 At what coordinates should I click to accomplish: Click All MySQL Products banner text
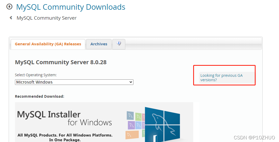(x=65, y=137)
